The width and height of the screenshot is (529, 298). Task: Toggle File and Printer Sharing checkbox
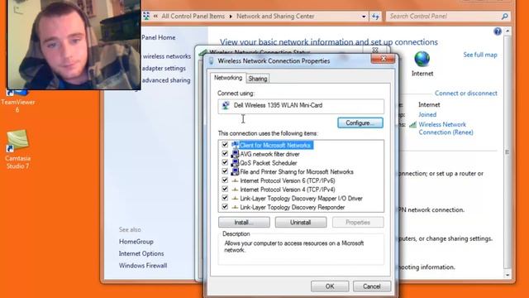coord(225,171)
